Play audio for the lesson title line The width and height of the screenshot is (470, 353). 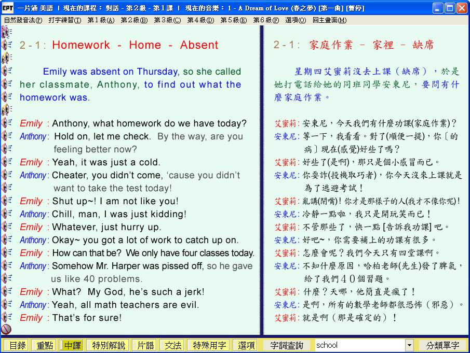pos(6,45)
